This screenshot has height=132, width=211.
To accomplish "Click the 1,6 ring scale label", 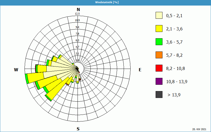I will point(77,60).
